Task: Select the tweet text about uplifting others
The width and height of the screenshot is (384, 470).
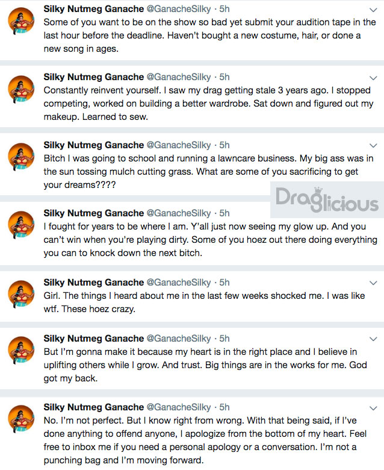Action: [205, 365]
